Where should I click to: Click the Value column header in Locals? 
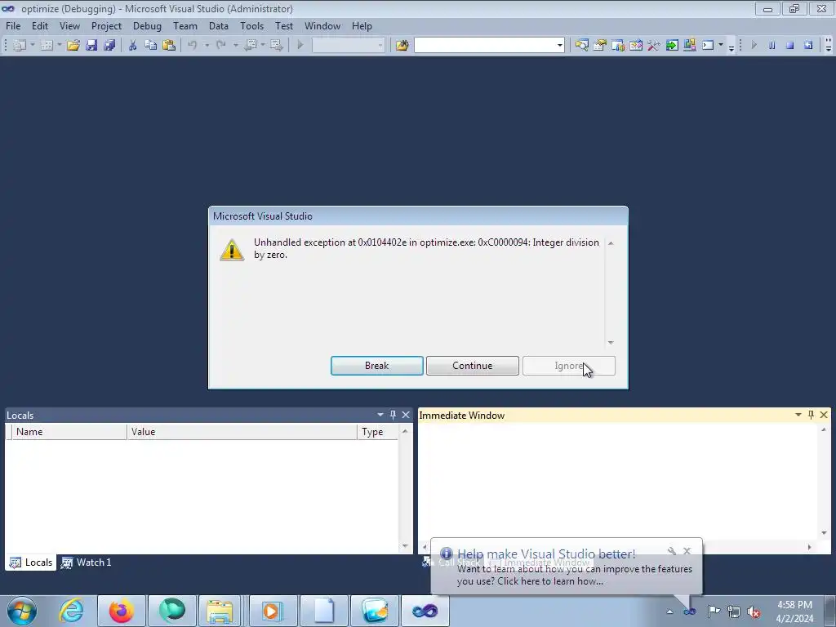[242, 432]
